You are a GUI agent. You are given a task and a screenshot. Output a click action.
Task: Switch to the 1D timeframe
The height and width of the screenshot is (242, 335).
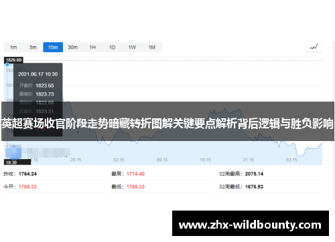[x=112, y=47]
